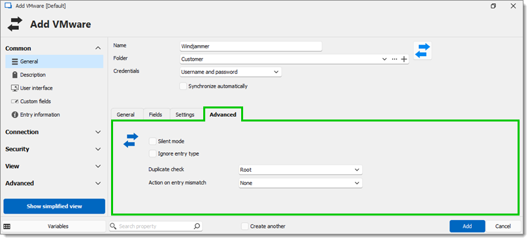Click the Name field containing Windjammer
The image size is (530, 241).
tap(251, 46)
